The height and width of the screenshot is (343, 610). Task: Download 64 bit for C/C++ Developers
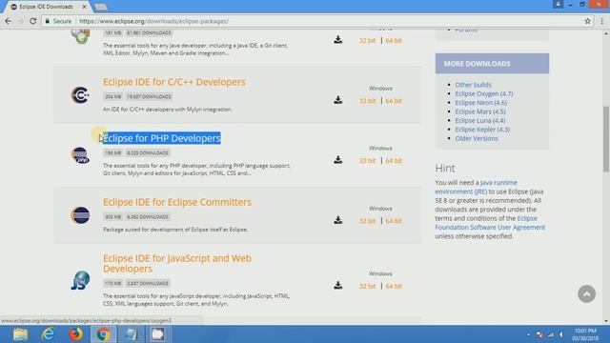394,101
